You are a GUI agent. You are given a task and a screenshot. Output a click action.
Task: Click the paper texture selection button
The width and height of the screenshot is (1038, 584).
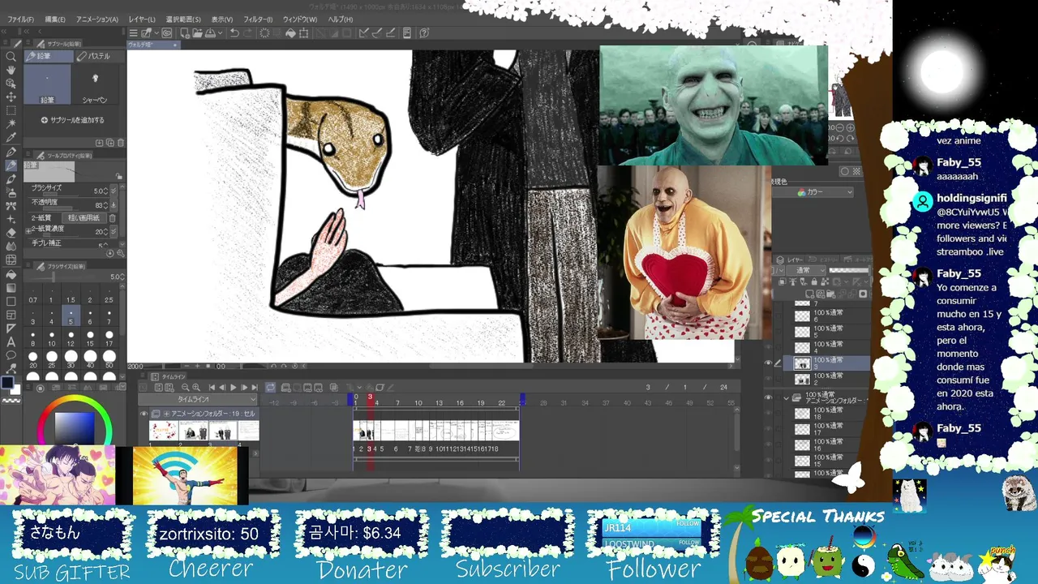pos(84,217)
